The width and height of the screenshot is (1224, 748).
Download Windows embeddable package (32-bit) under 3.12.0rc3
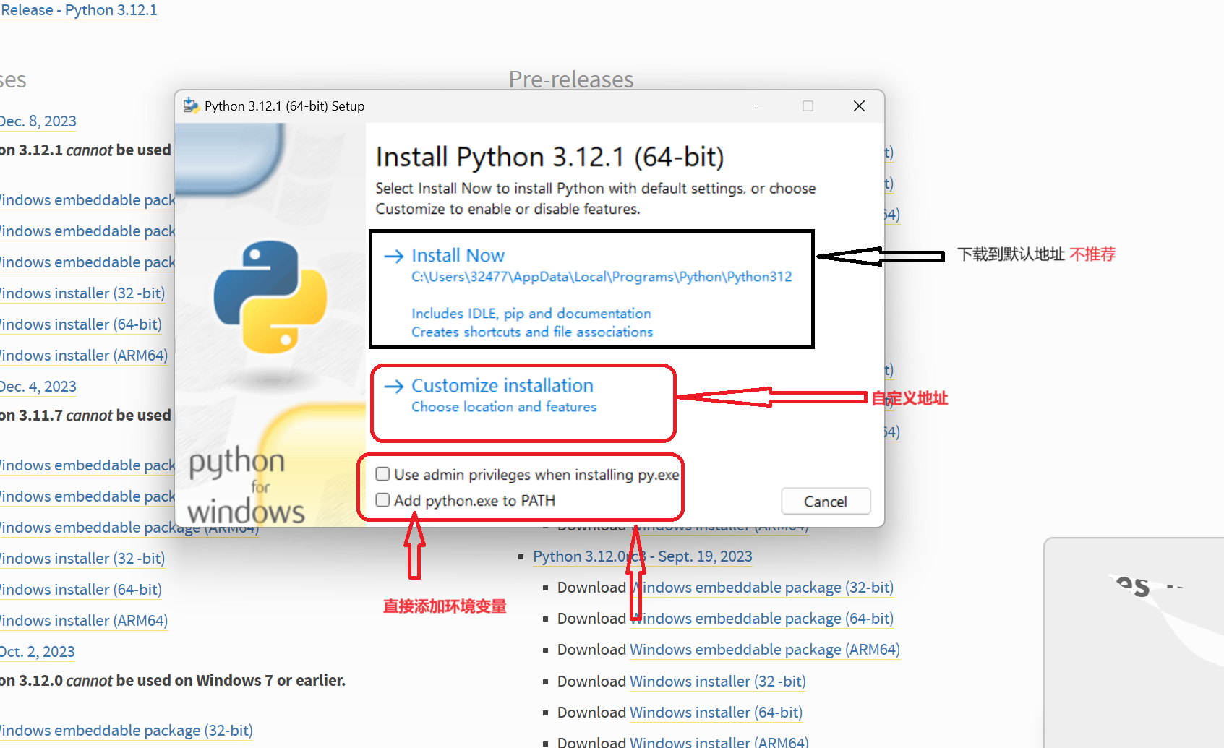762,588
